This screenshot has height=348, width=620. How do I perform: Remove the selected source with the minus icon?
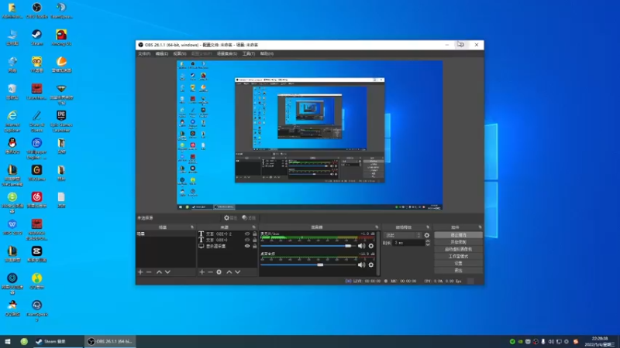coord(210,272)
